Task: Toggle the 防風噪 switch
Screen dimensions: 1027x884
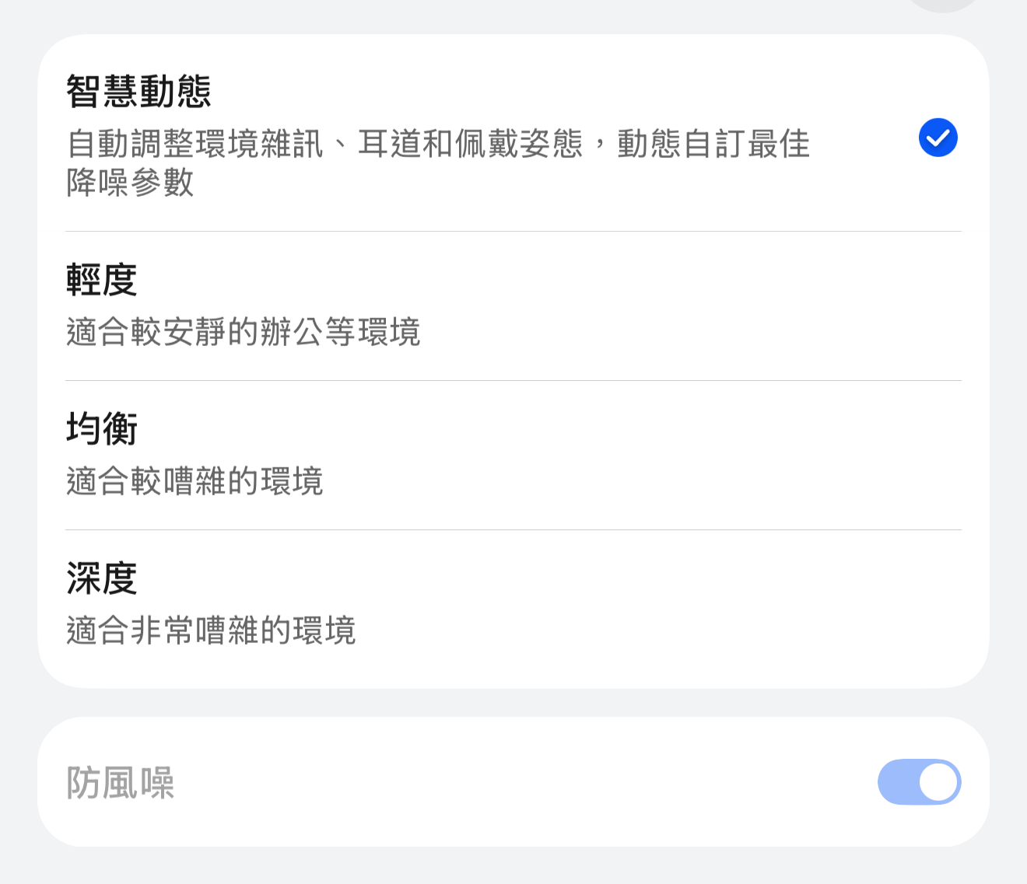Action: tap(919, 782)
